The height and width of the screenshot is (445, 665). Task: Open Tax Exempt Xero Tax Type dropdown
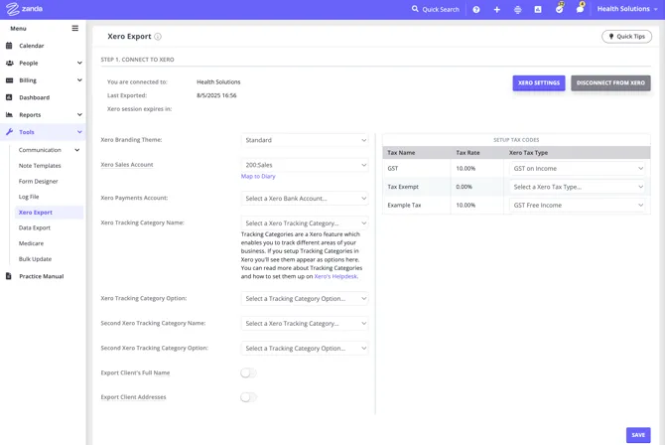point(578,187)
